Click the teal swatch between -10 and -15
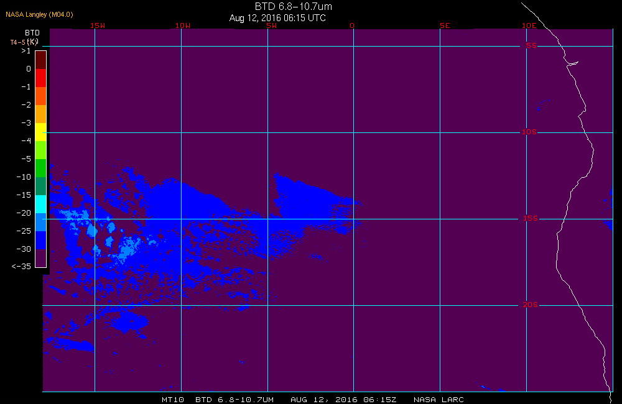The image size is (622, 404). (41, 186)
